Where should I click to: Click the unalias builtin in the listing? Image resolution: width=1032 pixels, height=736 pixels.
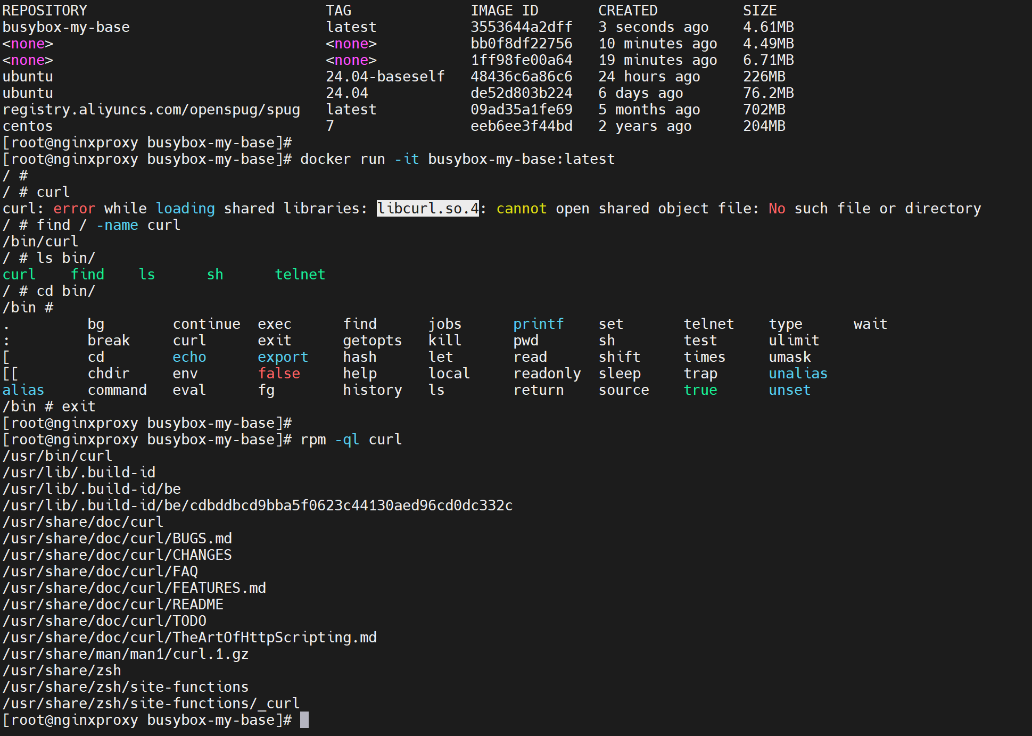pyautogui.click(x=797, y=373)
